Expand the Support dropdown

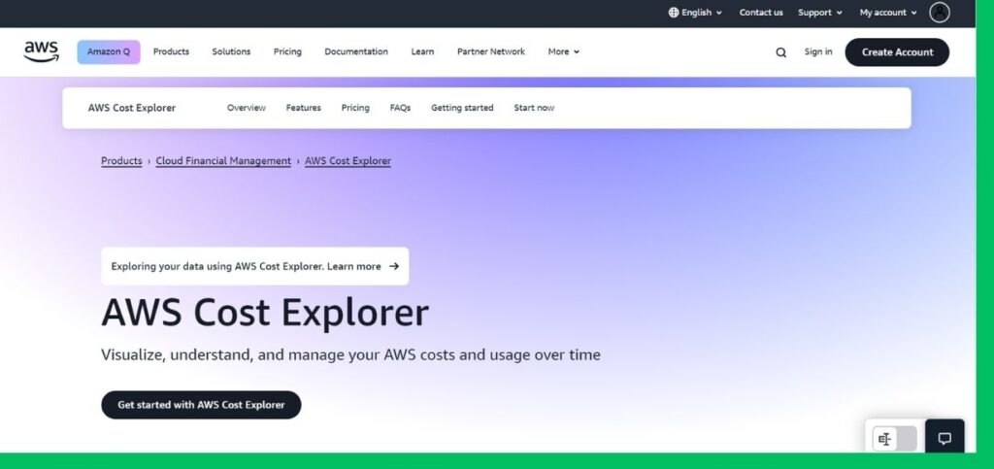820,13
